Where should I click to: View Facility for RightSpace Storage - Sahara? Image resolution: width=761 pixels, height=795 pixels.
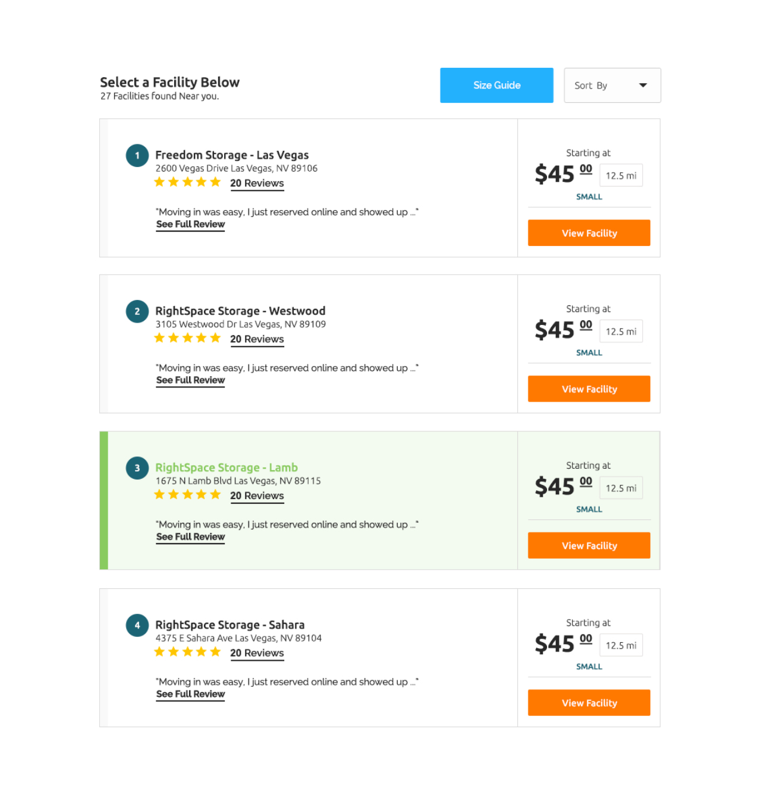(589, 702)
